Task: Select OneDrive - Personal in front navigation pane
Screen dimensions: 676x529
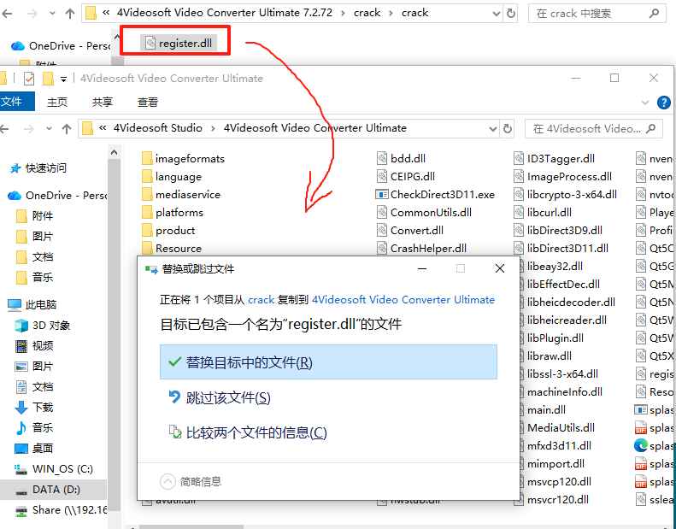Action: (58, 196)
